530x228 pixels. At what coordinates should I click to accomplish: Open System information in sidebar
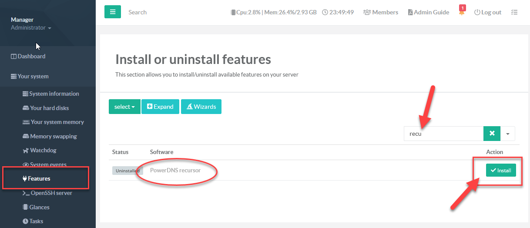tap(54, 94)
